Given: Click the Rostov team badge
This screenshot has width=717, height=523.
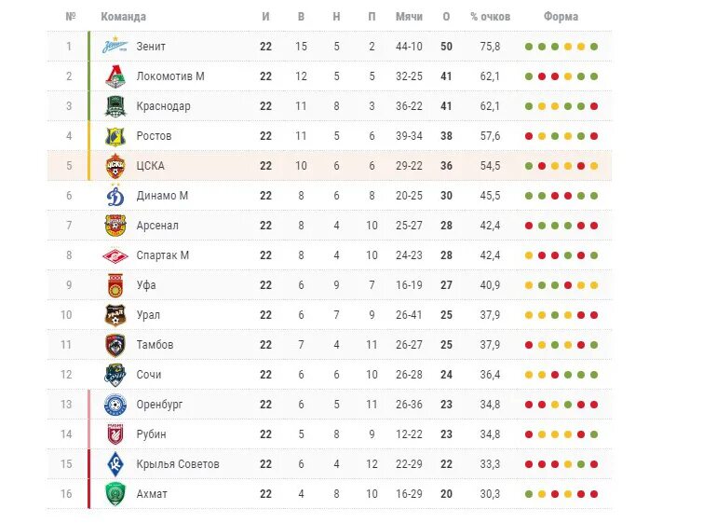Looking at the screenshot, I should point(115,136).
